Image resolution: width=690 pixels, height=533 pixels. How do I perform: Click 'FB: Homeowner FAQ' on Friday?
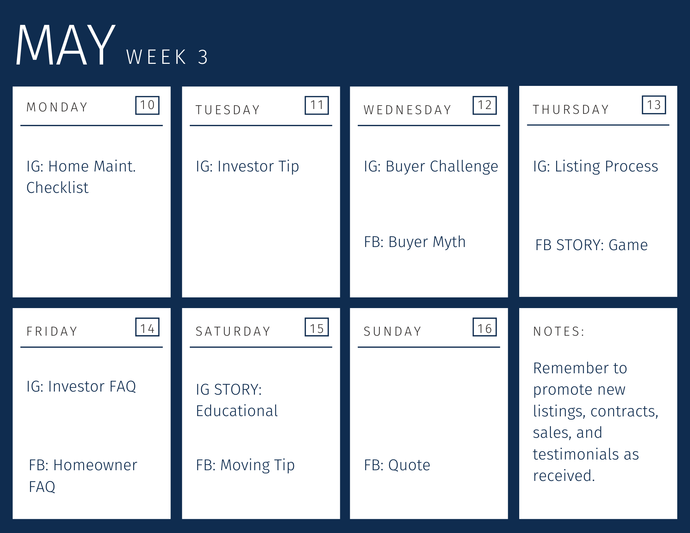(x=83, y=476)
